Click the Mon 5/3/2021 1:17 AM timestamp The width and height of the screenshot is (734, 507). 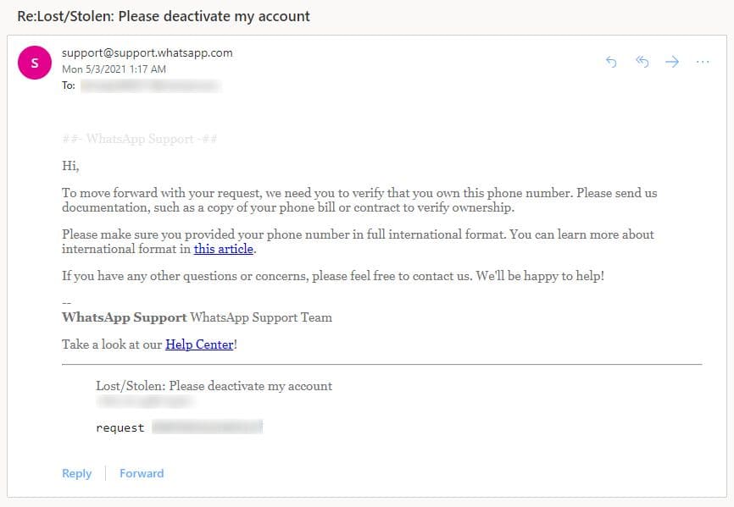(x=114, y=69)
